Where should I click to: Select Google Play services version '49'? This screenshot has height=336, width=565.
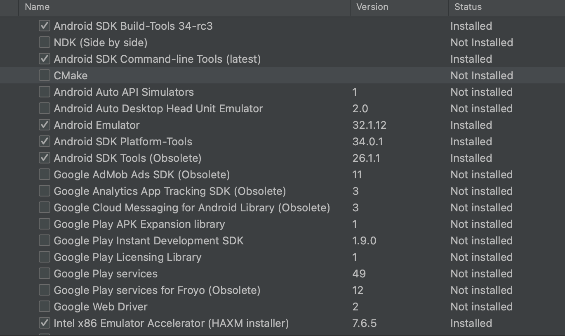click(359, 274)
